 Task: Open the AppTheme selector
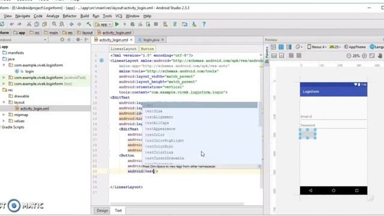pos(355,47)
